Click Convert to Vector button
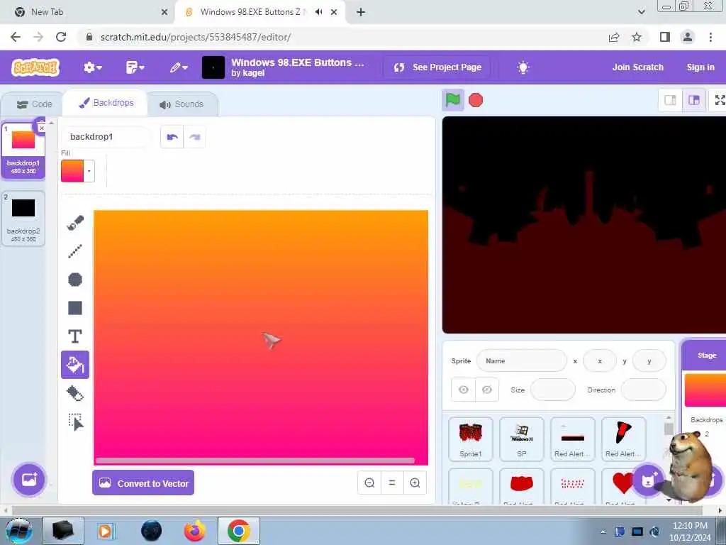 point(143,483)
